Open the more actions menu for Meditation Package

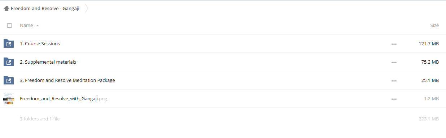394,81
